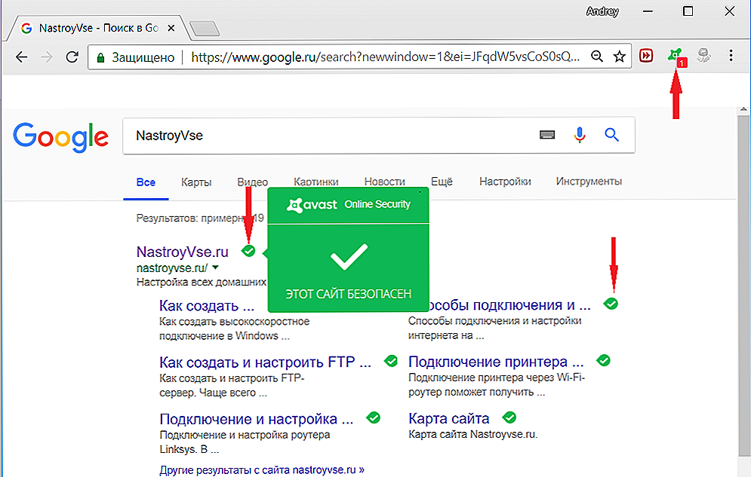This screenshot has width=751, height=477.
Task: Open search Инструменты
Action: [589, 182]
